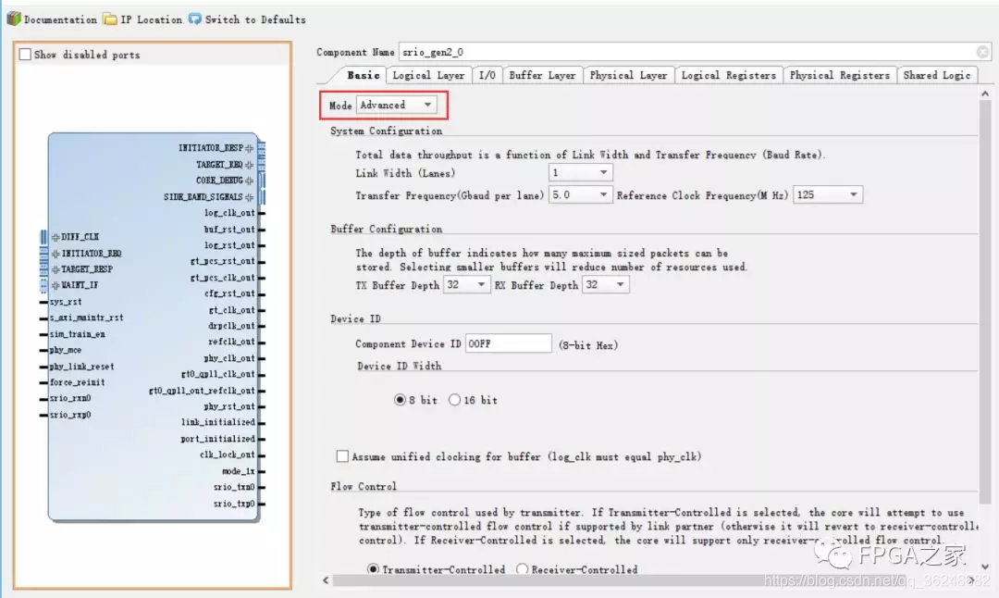Click the Component Device ID field
This screenshot has width=999, height=598.
point(509,343)
